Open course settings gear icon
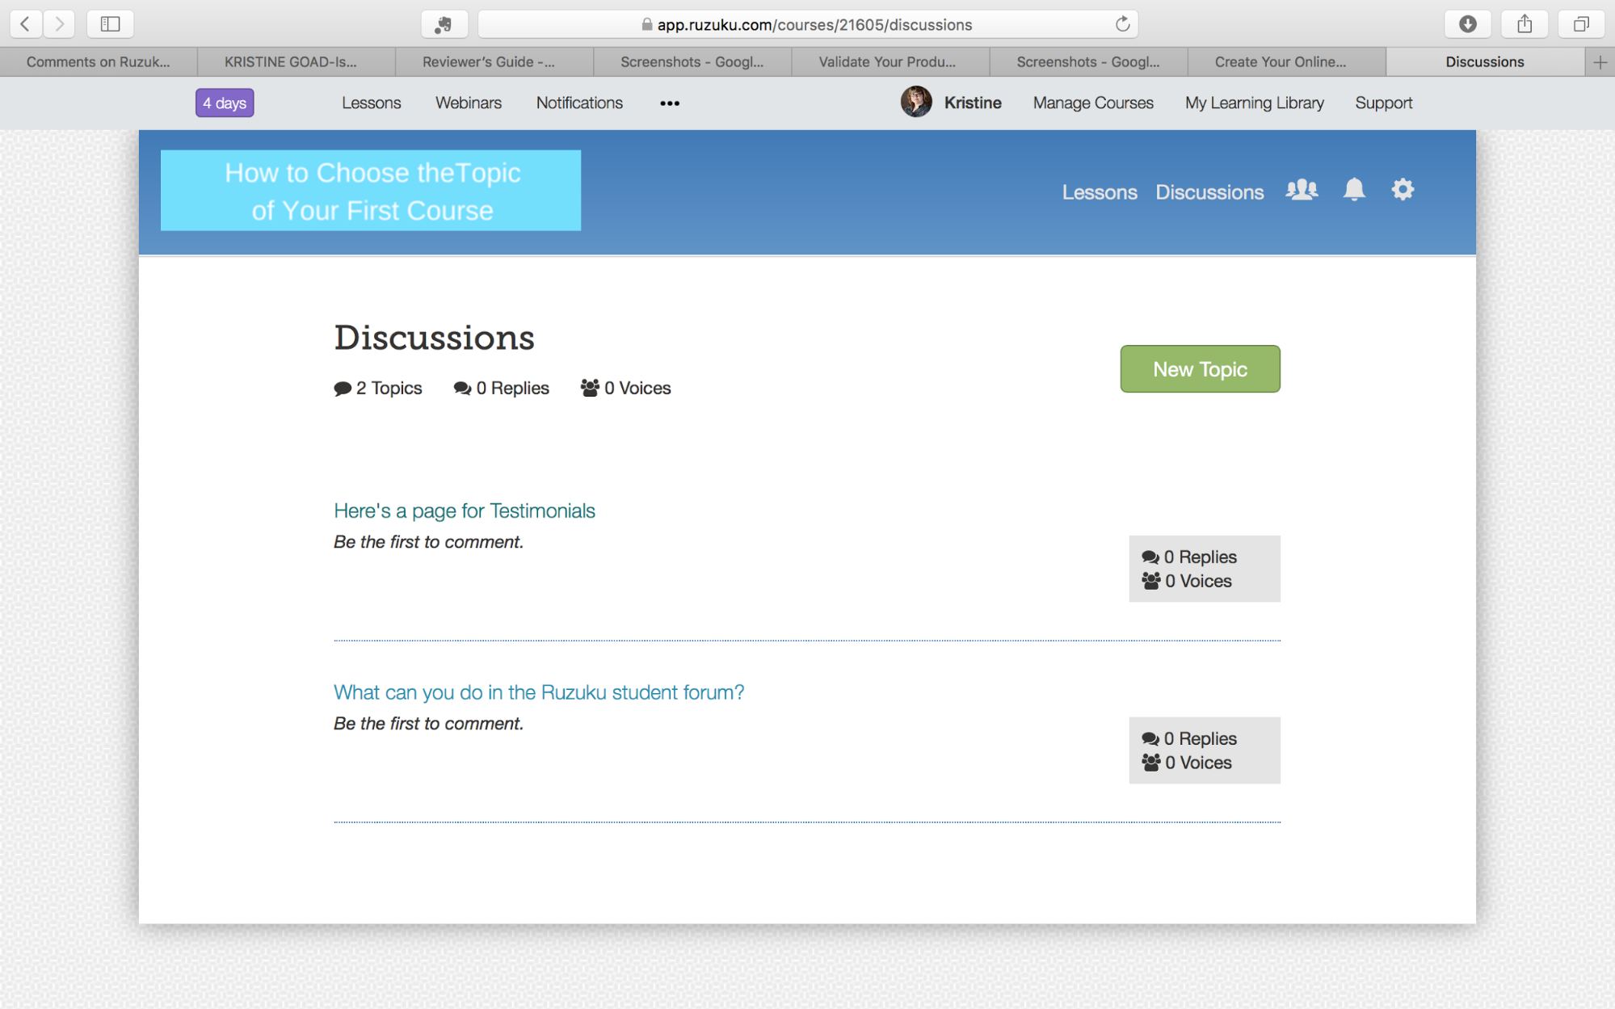Image resolution: width=1615 pixels, height=1009 pixels. [1403, 190]
